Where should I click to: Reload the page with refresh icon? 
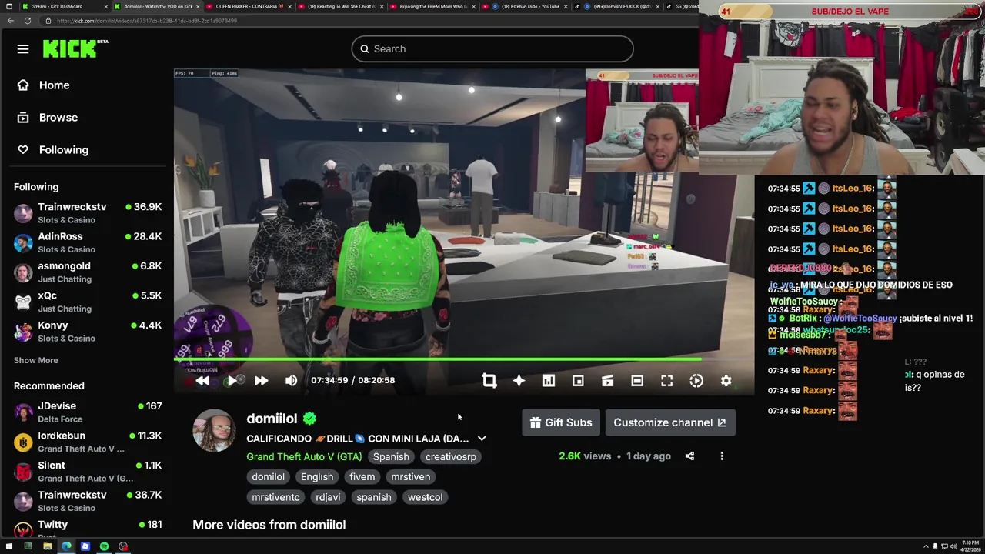[x=28, y=21]
